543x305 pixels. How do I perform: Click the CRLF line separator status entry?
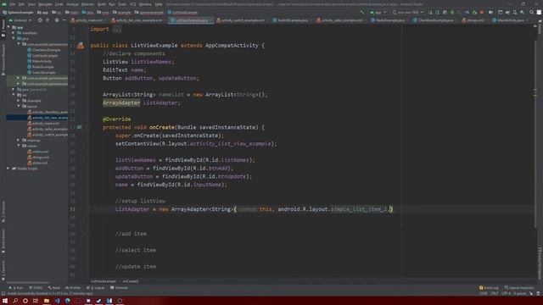[x=494, y=293]
